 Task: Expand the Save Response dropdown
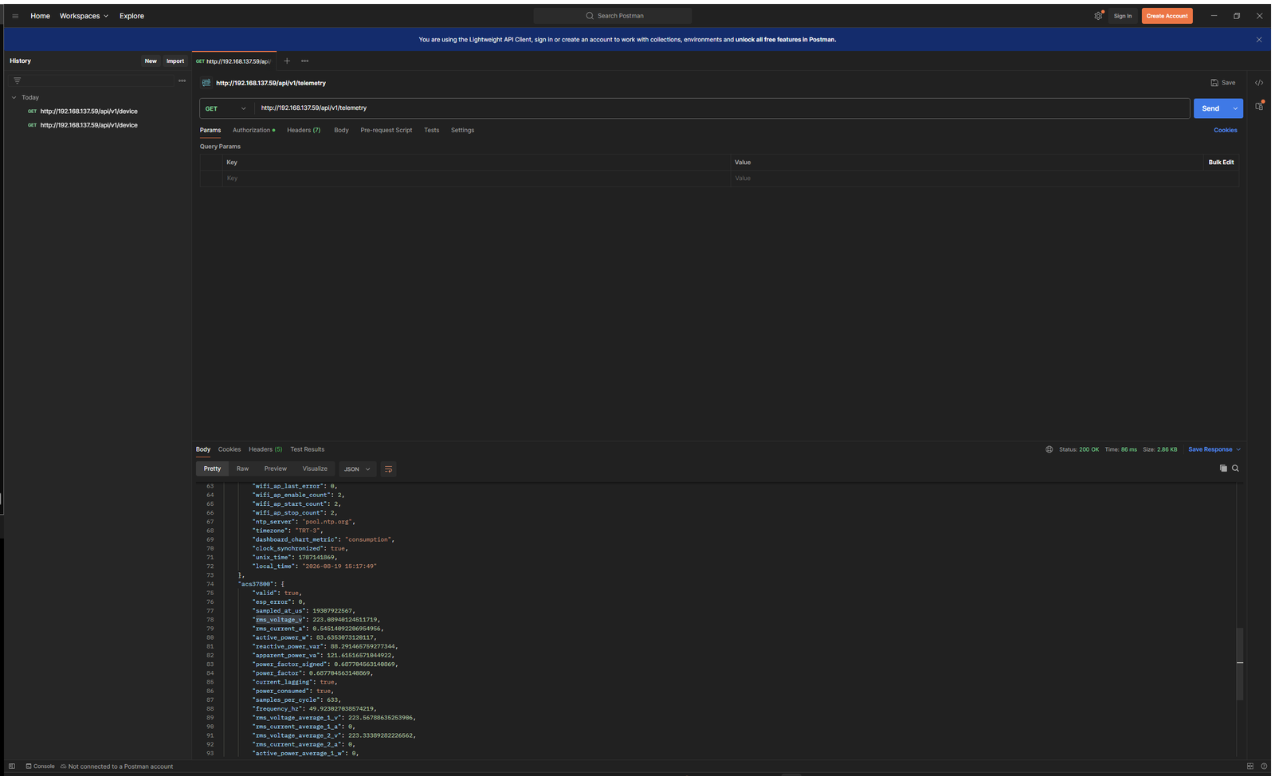coord(1214,449)
